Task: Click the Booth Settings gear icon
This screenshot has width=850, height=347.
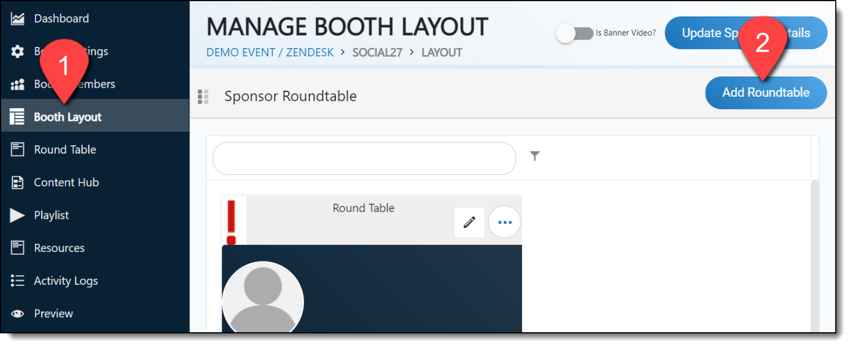Action: 18,52
